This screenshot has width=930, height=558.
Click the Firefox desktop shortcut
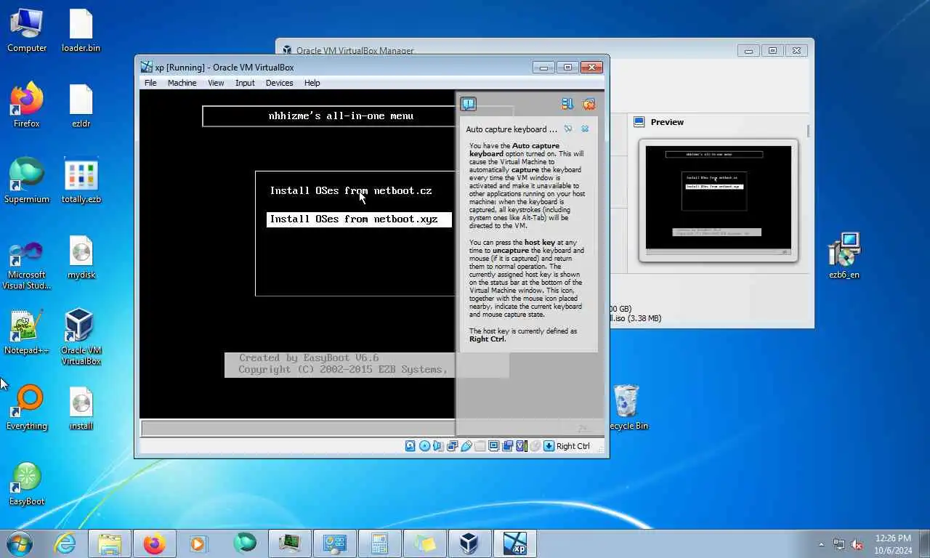(x=27, y=106)
